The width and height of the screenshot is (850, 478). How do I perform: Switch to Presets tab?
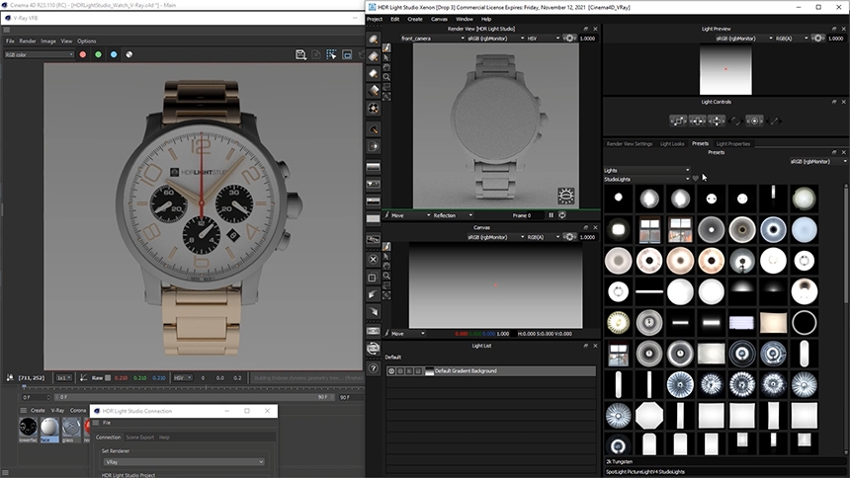pyautogui.click(x=700, y=143)
